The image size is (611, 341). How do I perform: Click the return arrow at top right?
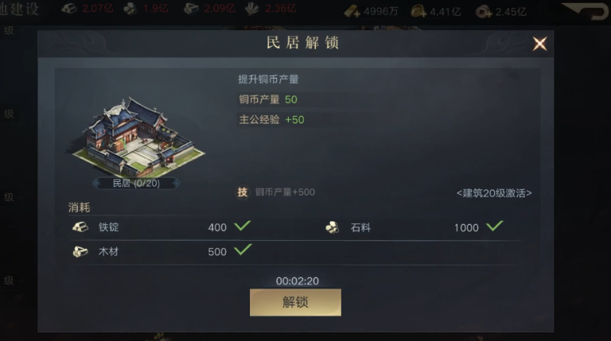(586, 11)
